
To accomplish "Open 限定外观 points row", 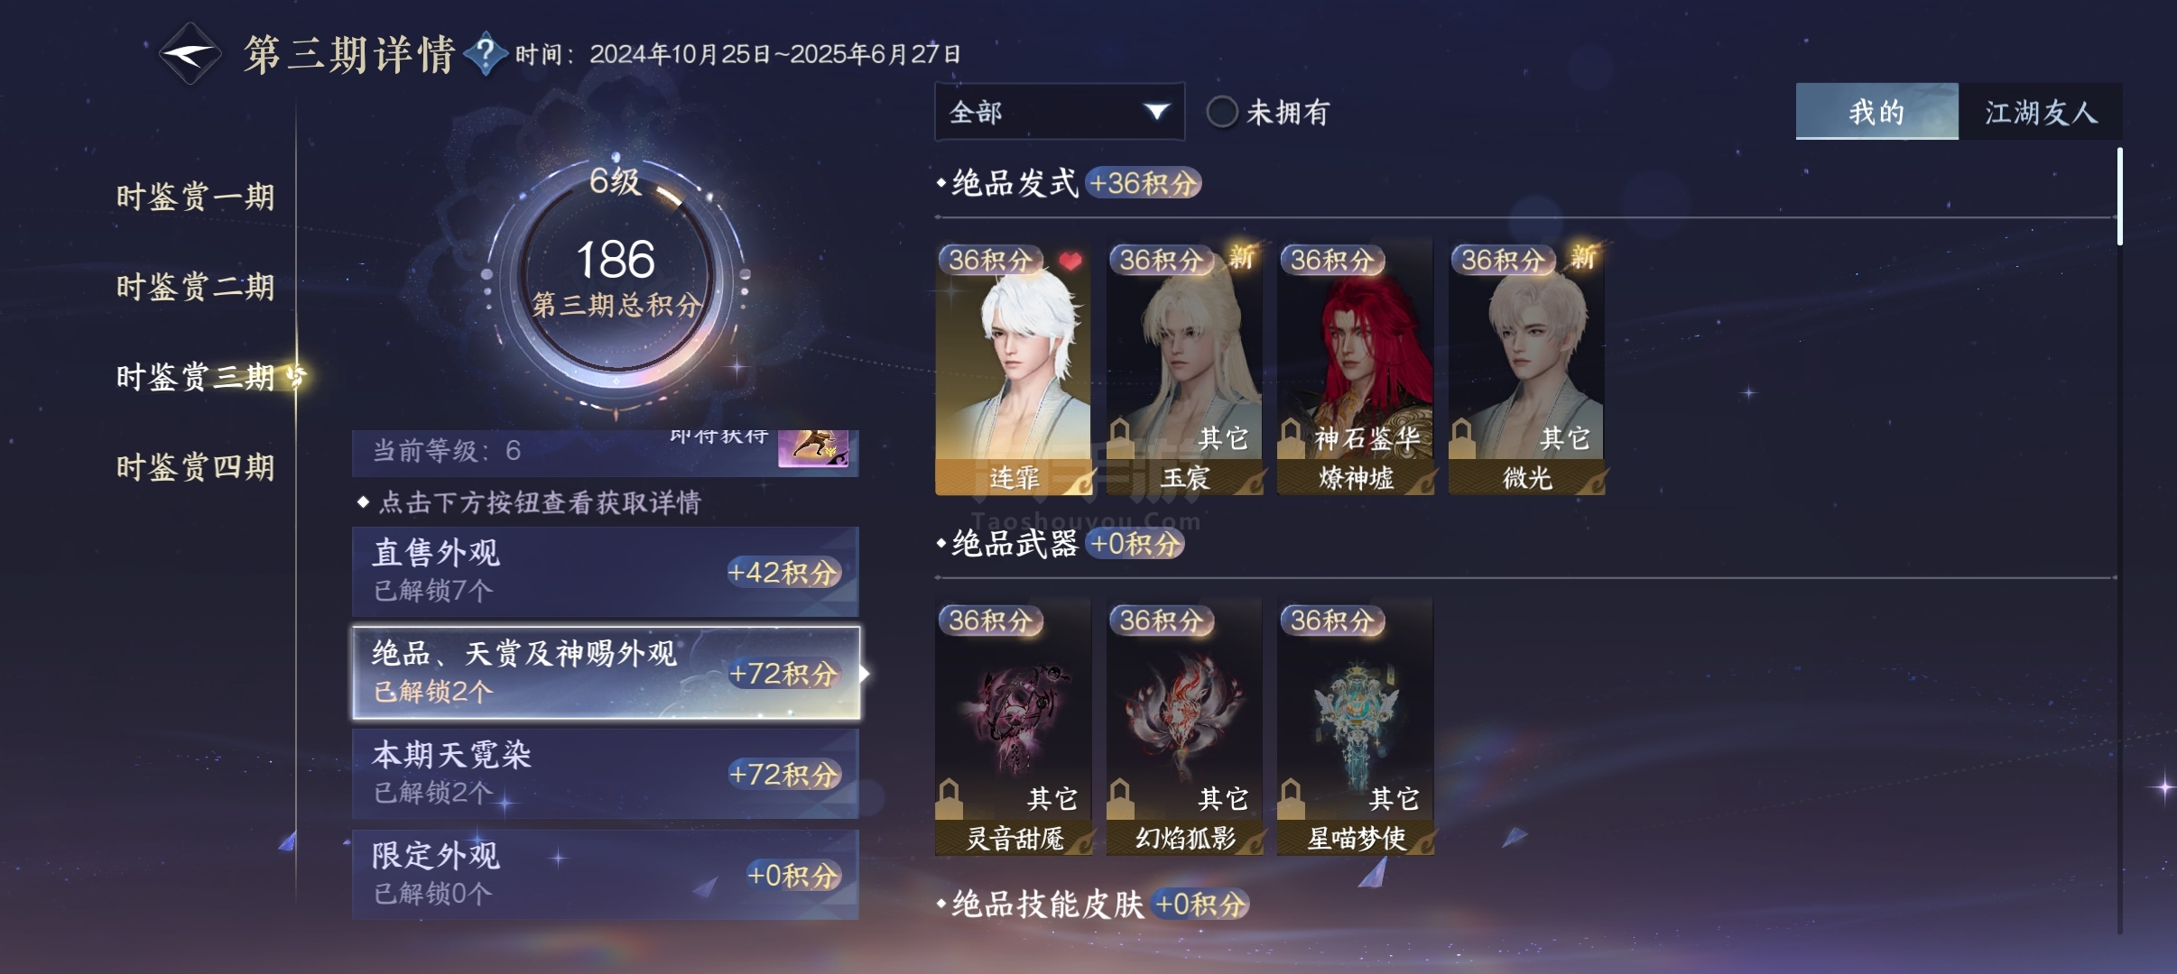I will (x=605, y=875).
